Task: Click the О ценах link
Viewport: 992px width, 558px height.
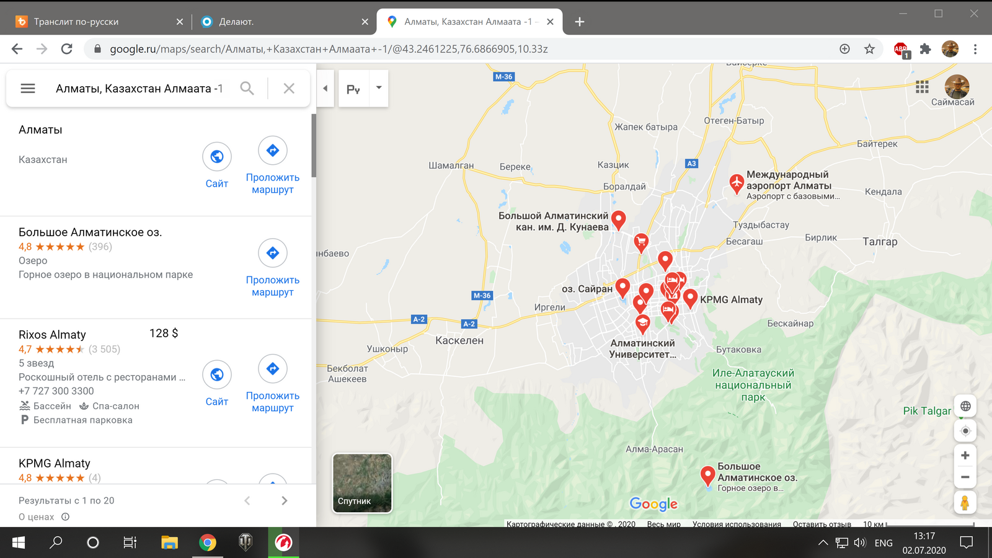Action: (x=37, y=517)
